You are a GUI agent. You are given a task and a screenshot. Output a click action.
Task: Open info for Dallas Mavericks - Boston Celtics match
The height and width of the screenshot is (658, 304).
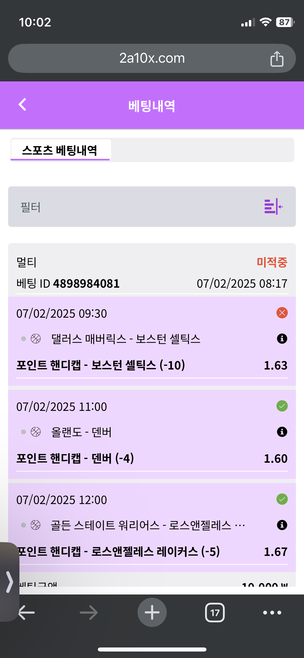tap(282, 338)
